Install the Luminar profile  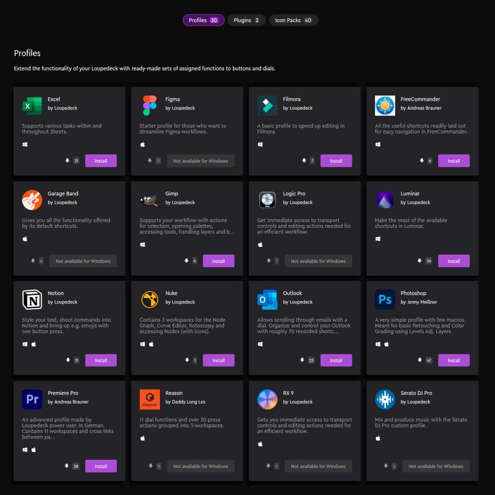pyautogui.click(x=454, y=261)
